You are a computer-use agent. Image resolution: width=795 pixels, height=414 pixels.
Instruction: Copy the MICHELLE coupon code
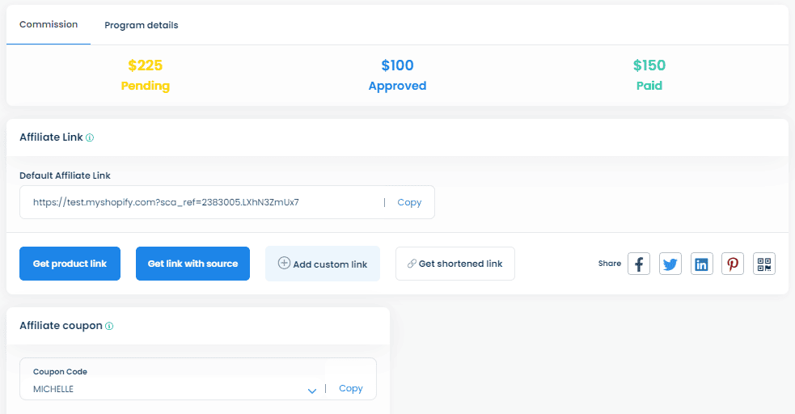pos(351,388)
